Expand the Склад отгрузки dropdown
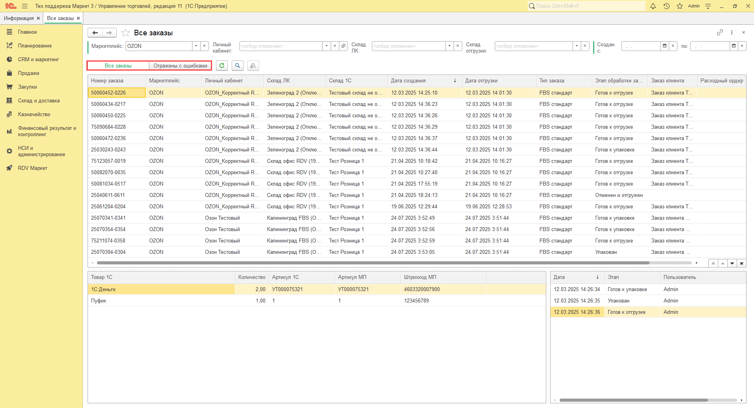The height and width of the screenshot is (408, 754). click(576, 46)
